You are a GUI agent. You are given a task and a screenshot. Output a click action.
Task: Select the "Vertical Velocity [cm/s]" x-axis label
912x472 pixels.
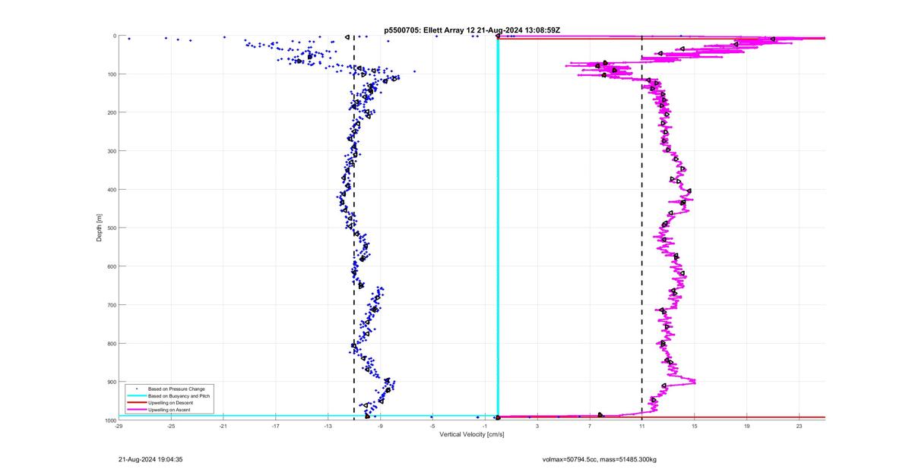[472, 434]
